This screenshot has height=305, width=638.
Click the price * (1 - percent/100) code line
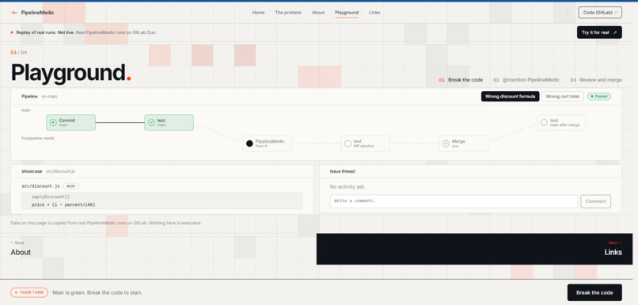[63, 204]
